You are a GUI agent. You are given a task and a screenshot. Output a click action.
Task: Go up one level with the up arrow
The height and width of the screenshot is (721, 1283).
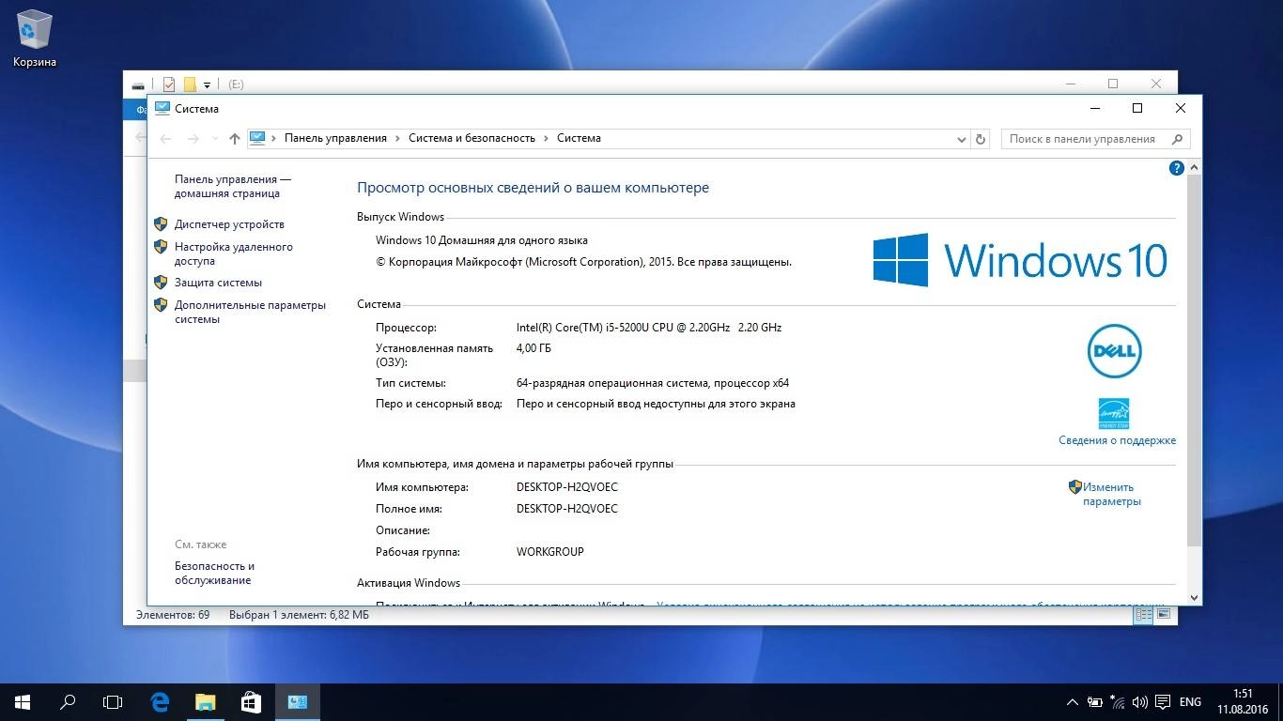(x=235, y=139)
